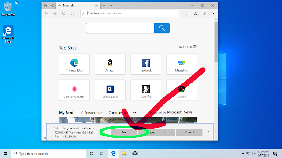
Task: Go back with the back arrow
Action: coord(46,14)
